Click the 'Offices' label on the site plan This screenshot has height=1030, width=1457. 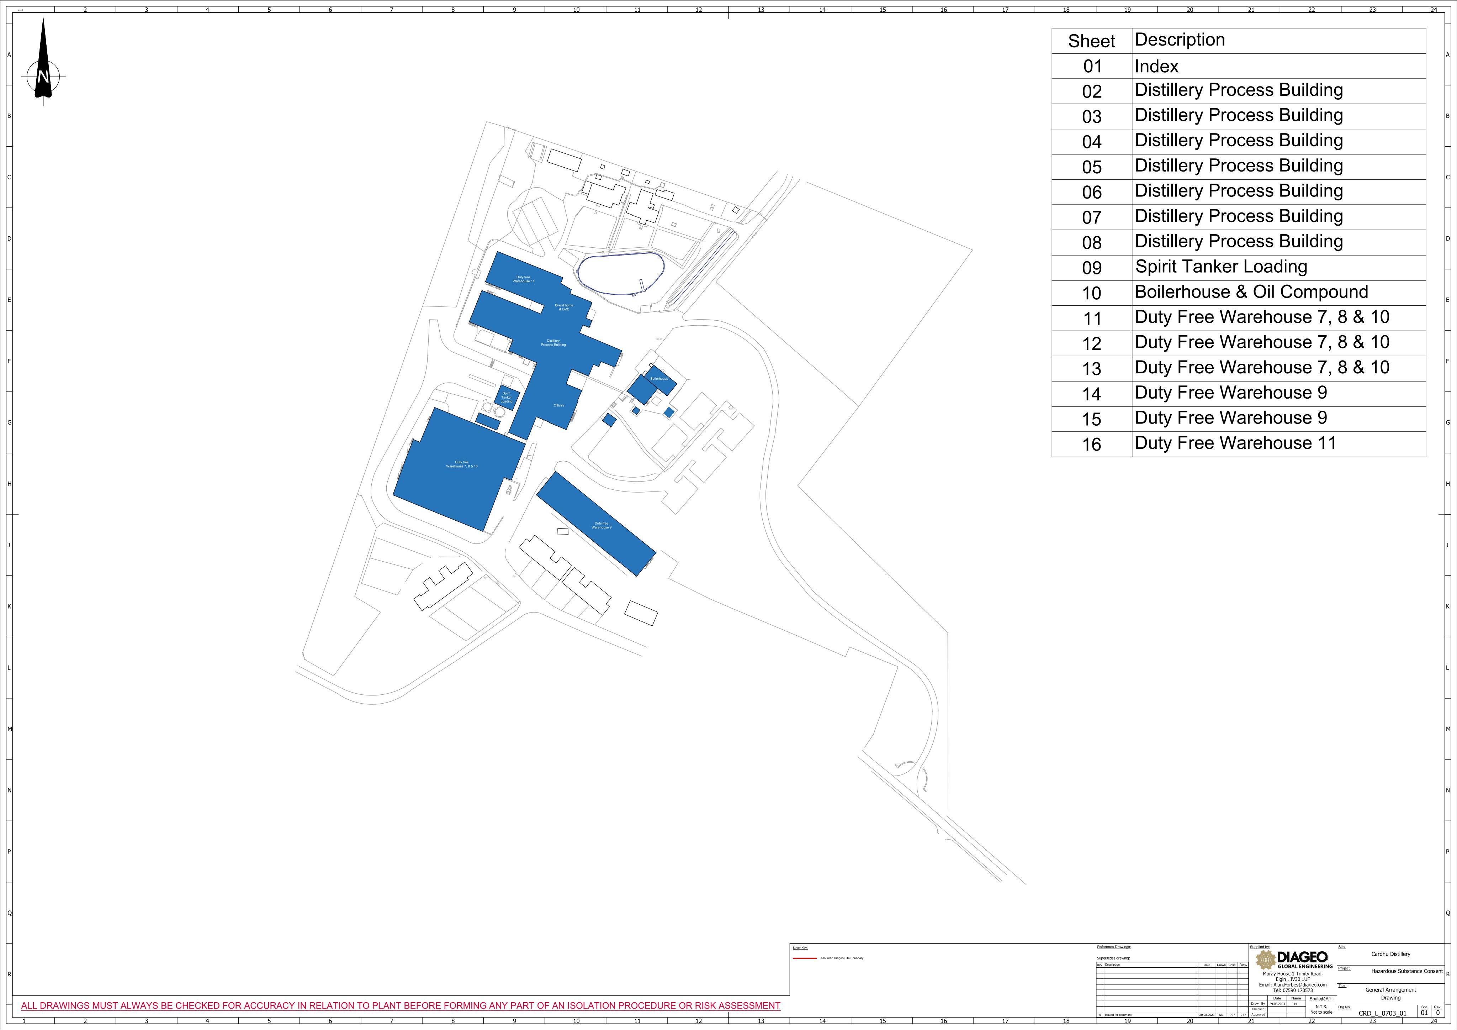coord(558,405)
